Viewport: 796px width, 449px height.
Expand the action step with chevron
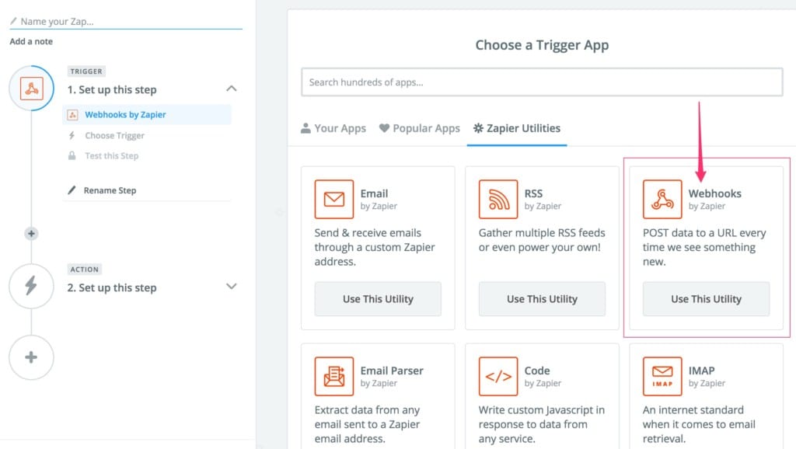click(x=232, y=286)
